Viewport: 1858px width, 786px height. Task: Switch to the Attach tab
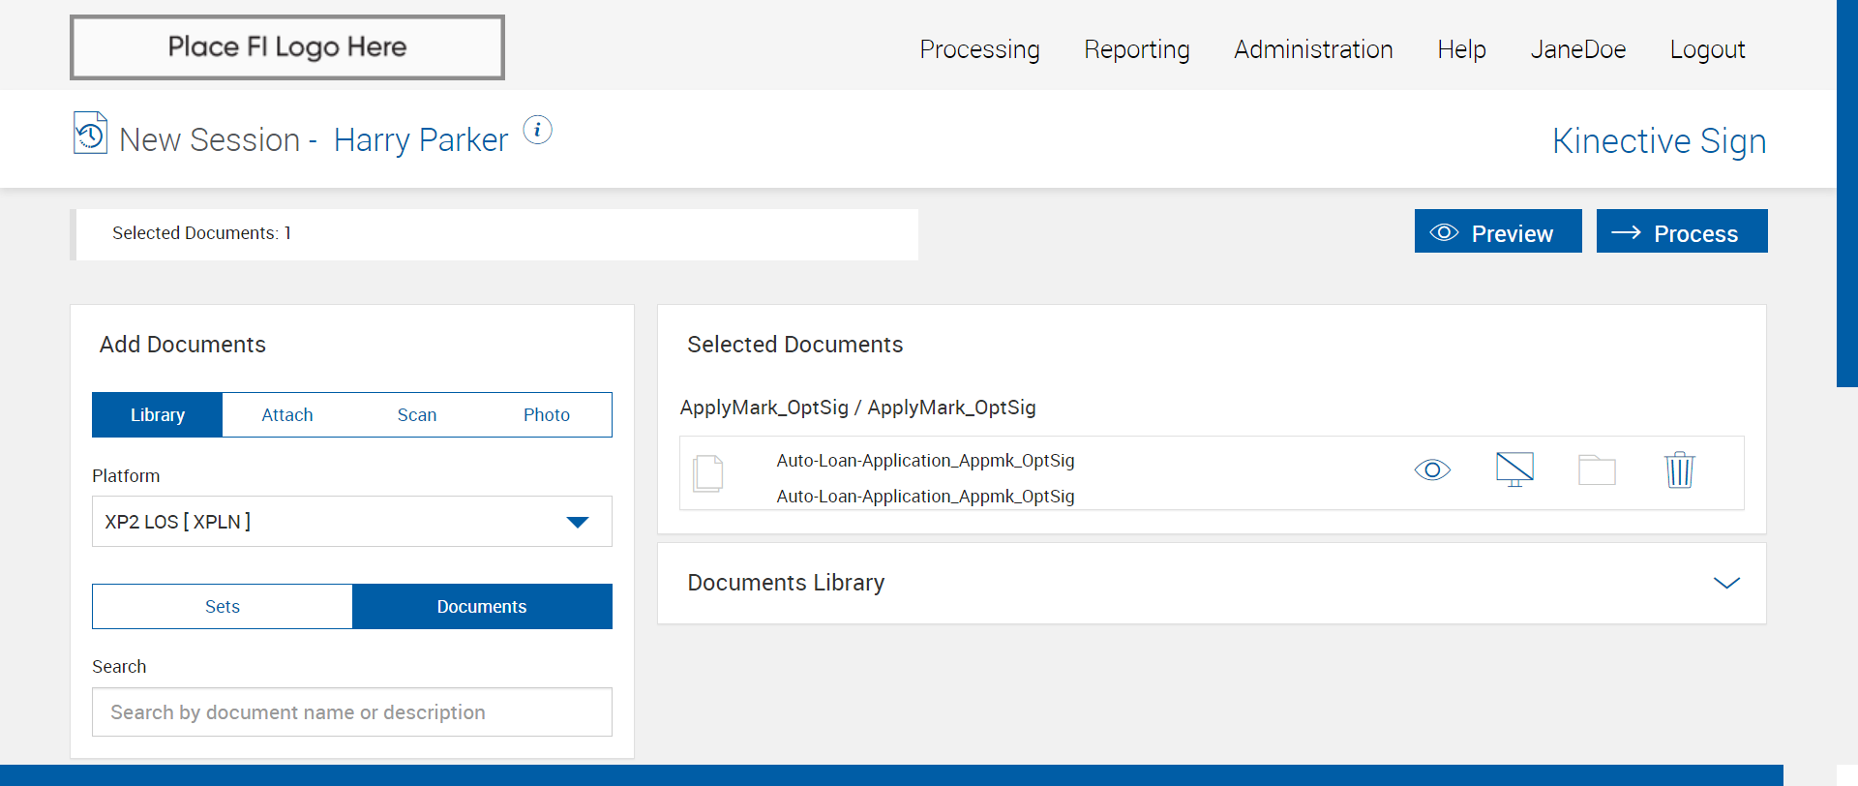click(x=287, y=415)
